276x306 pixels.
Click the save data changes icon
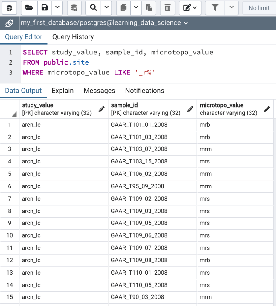[74, 8]
